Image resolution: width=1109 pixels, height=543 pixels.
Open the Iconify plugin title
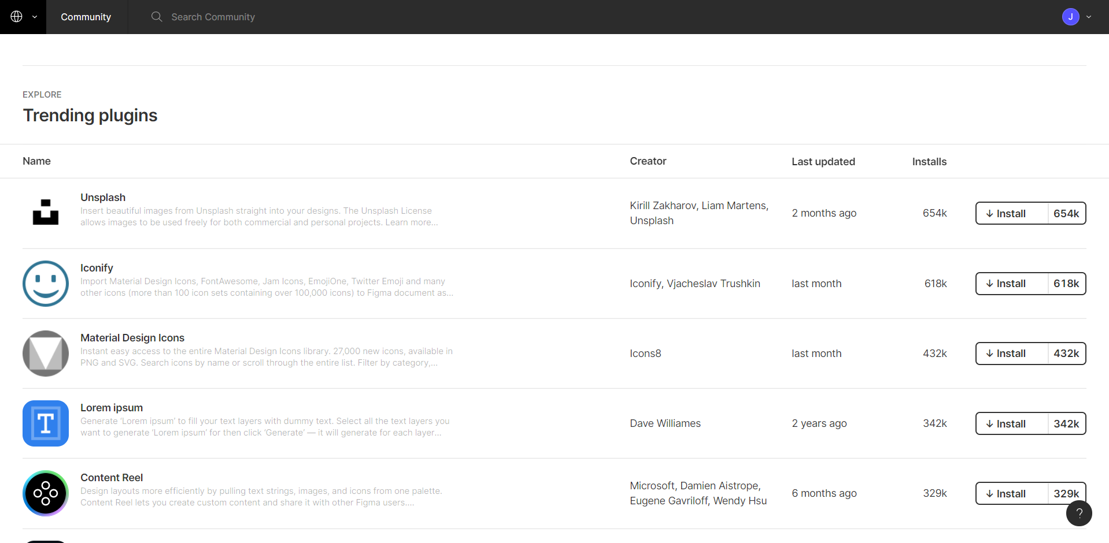coord(97,268)
